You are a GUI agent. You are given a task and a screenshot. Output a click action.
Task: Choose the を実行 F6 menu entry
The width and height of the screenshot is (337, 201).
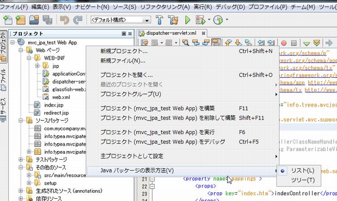click(183, 132)
